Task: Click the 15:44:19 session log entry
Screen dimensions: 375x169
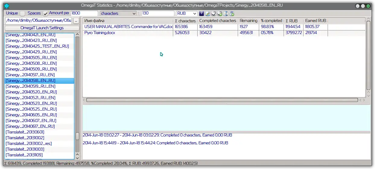Action: point(155,143)
